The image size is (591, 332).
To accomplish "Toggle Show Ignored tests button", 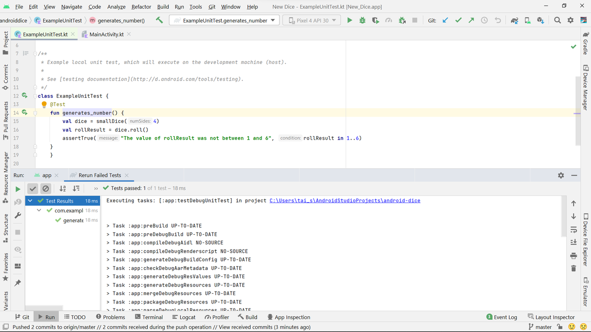I will coord(45,188).
